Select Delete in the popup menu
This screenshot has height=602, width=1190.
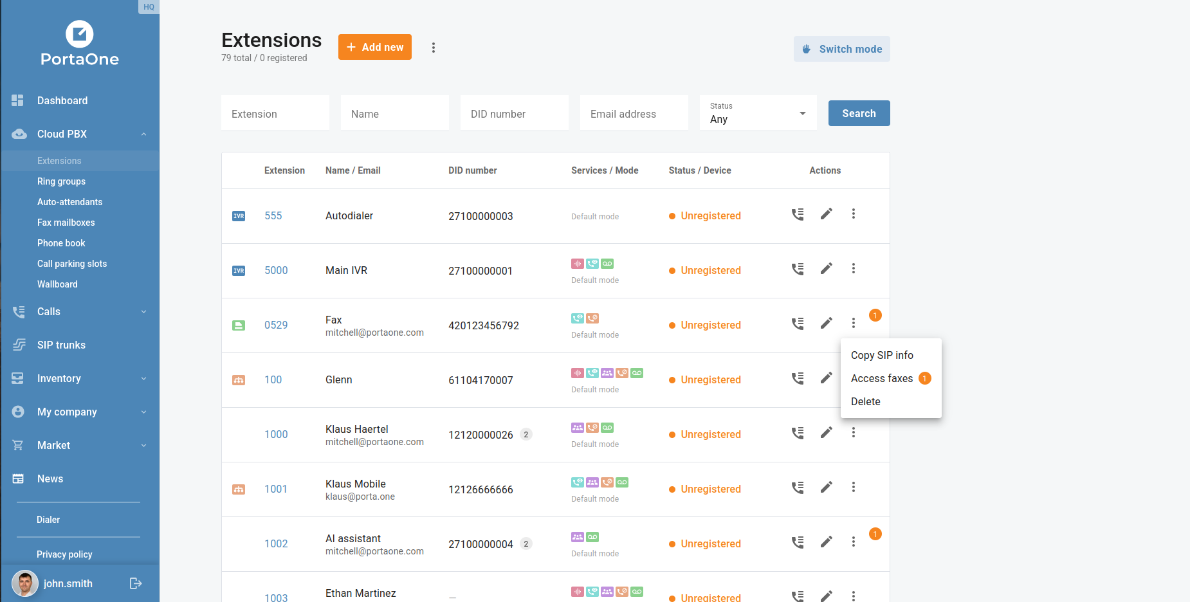pos(866,401)
